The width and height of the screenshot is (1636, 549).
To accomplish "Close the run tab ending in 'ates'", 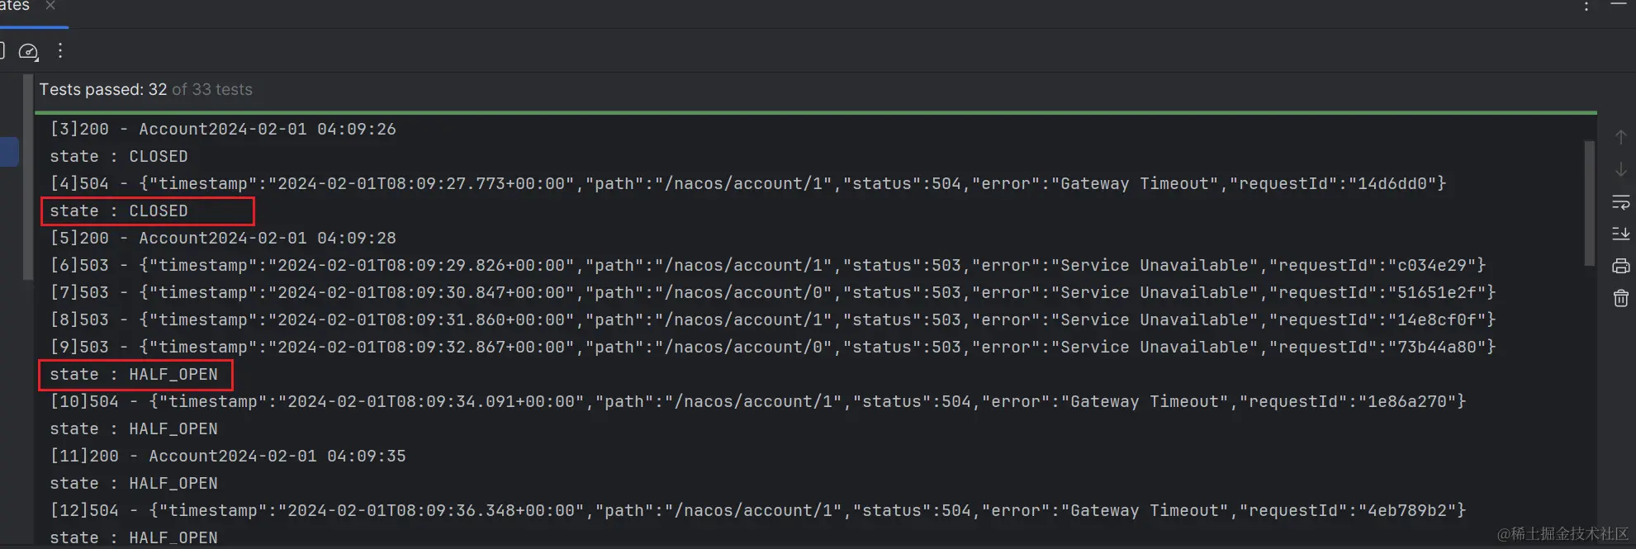I will (50, 5).
